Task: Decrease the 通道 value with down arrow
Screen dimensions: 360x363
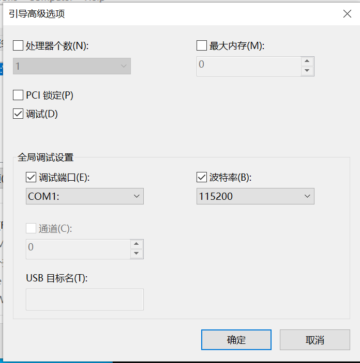Action: pyautogui.click(x=137, y=254)
